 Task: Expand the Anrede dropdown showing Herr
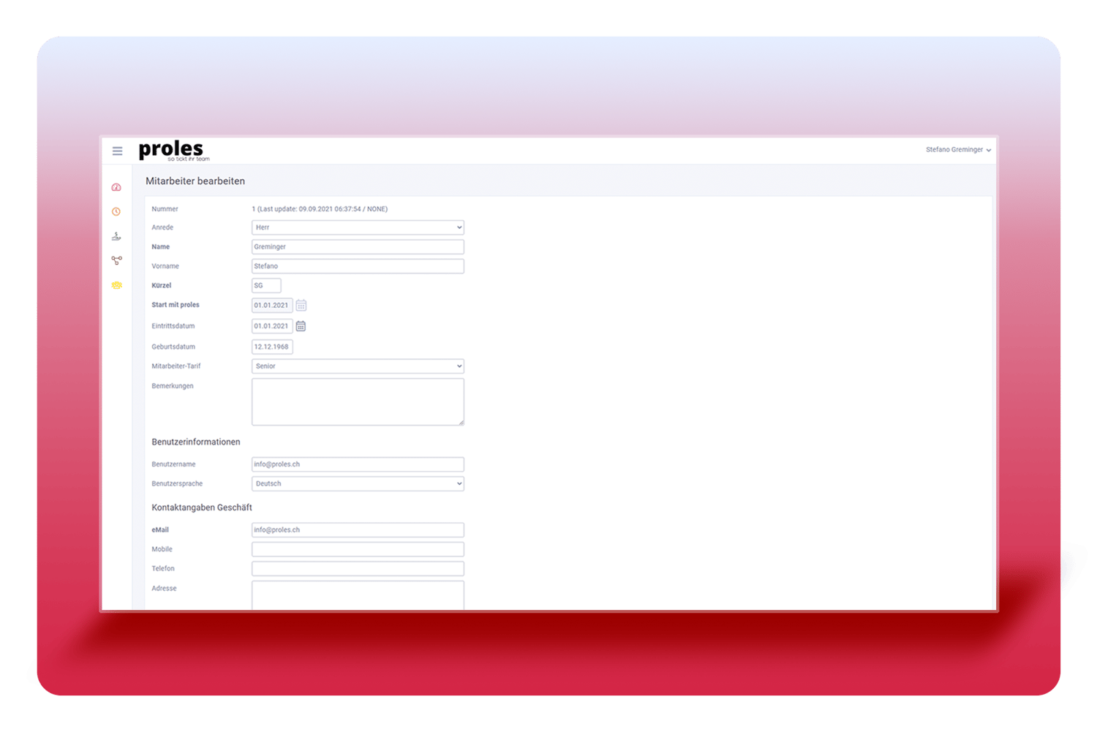coord(358,227)
